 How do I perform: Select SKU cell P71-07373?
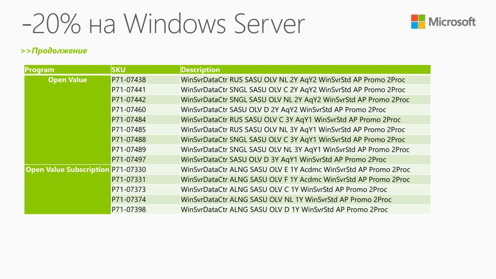[145, 189]
